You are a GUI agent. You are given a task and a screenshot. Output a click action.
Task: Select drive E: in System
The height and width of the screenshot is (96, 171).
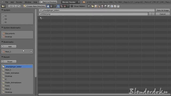[x=17, y=22]
